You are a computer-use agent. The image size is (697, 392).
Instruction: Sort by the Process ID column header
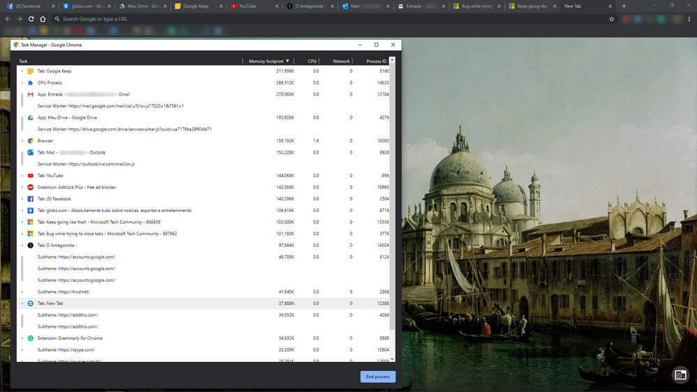[376, 61]
